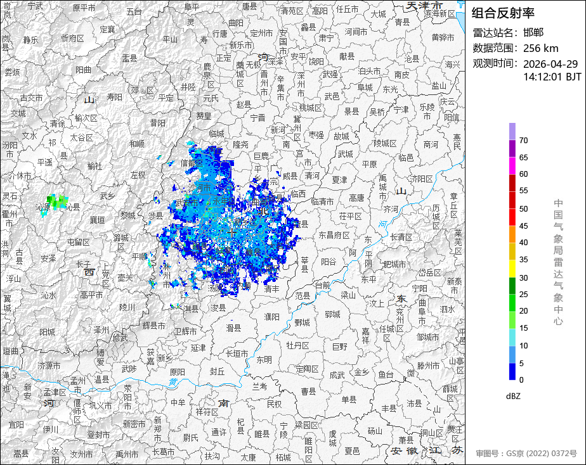The width and height of the screenshot is (586, 465).
Task: Click the observation date 2026-04-29
Action: point(550,64)
